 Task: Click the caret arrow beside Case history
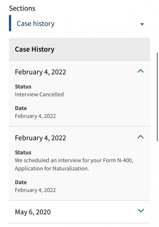pos(142,24)
